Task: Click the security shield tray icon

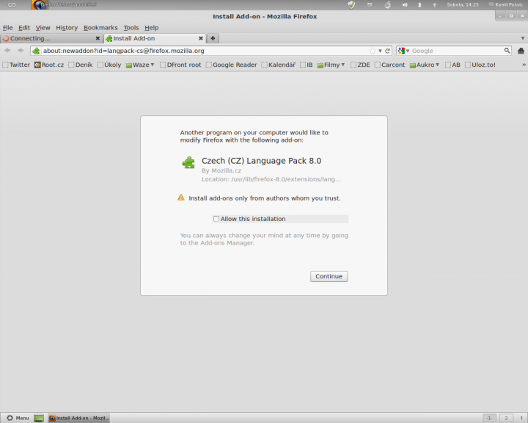Action: tap(351, 4)
